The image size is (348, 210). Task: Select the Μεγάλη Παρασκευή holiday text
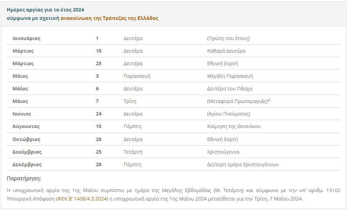click(x=230, y=76)
